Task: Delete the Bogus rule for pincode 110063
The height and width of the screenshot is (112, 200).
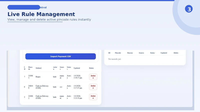Action: [93, 77]
